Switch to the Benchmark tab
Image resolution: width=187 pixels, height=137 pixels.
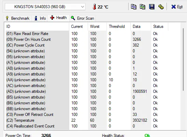point(17,18)
